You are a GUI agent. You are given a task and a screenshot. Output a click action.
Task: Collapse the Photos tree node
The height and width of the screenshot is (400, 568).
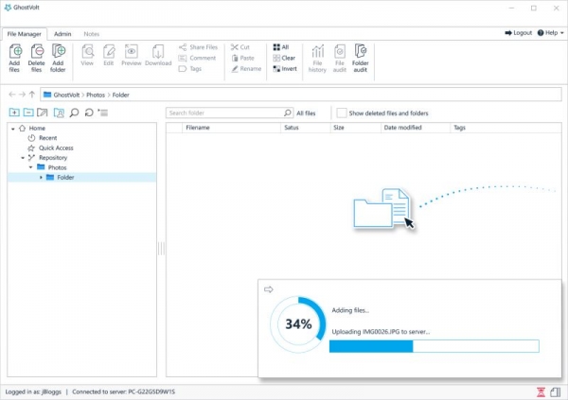pos(30,167)
